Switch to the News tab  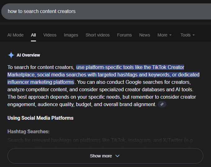(144, 35)
